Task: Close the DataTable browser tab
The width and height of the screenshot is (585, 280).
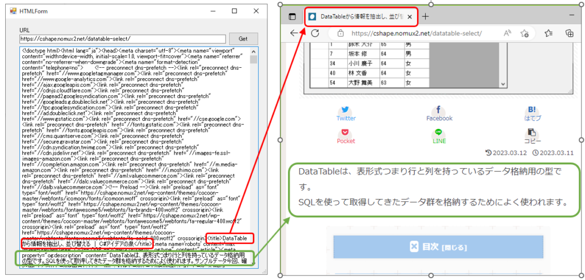Action: pyautogui.click(x=410, y=17)
